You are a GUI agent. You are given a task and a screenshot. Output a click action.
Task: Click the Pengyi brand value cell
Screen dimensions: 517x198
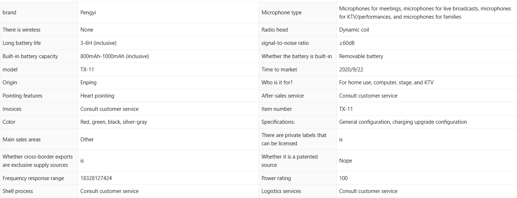168,13
